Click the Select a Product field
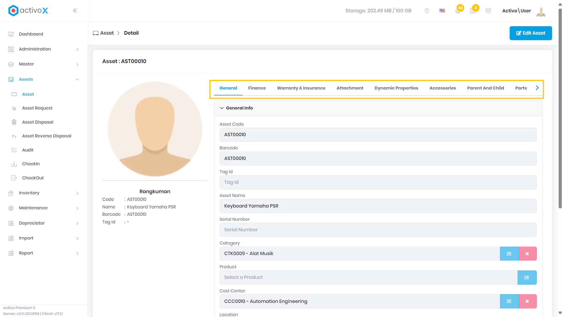563x317 pixels. tap(368, 277)
